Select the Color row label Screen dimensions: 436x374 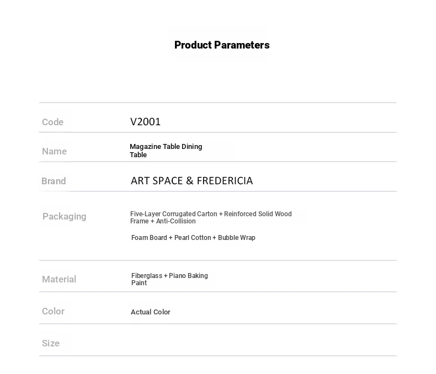(x=53, y=311)
